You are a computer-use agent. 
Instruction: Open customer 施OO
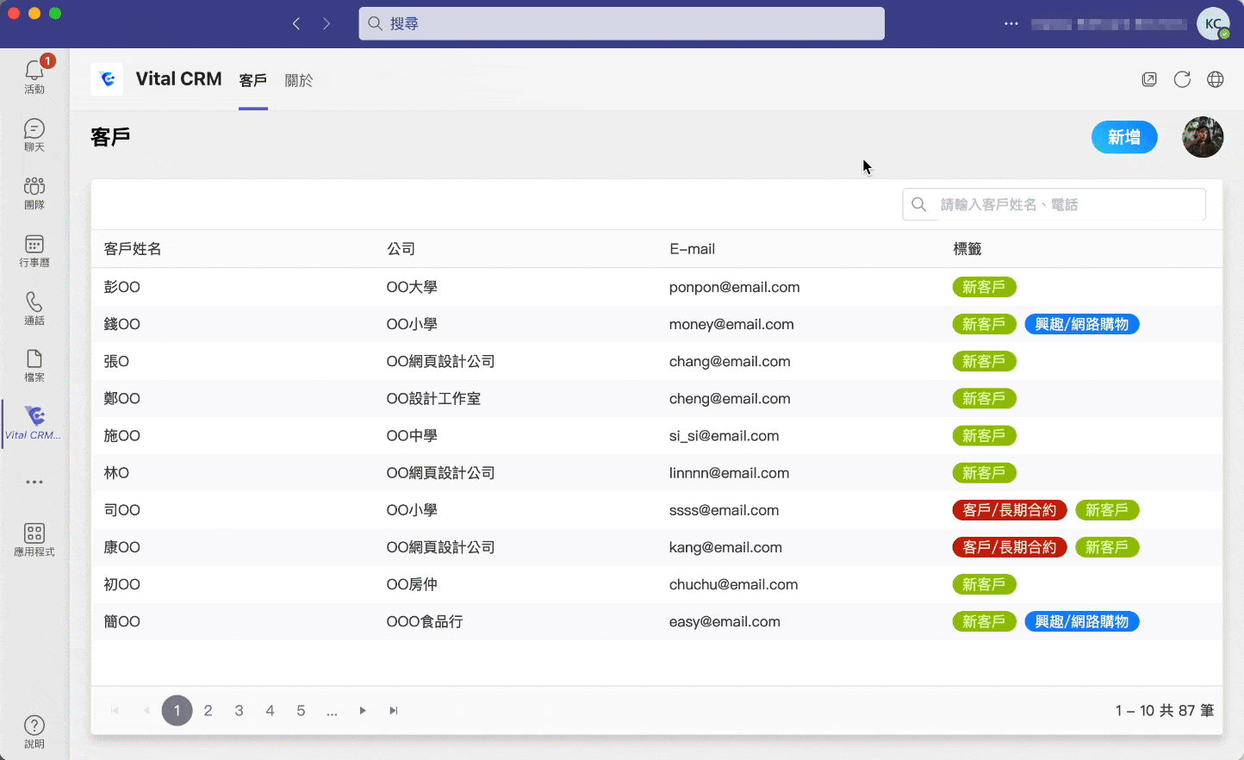pyautogui.click(x=121, y=435)
